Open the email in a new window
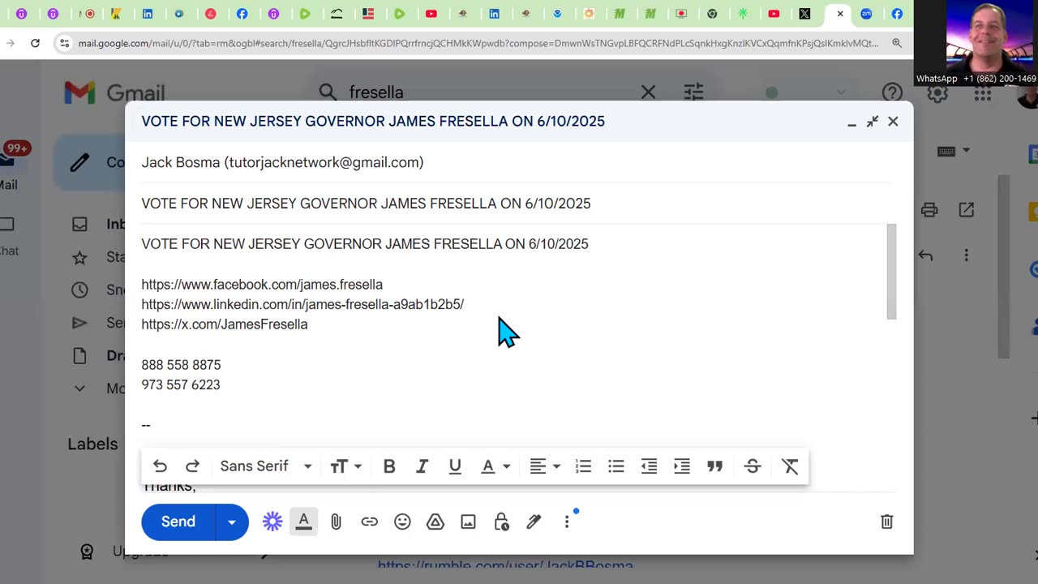Viewport: 1038px width, 584px height. click(966, 210)
